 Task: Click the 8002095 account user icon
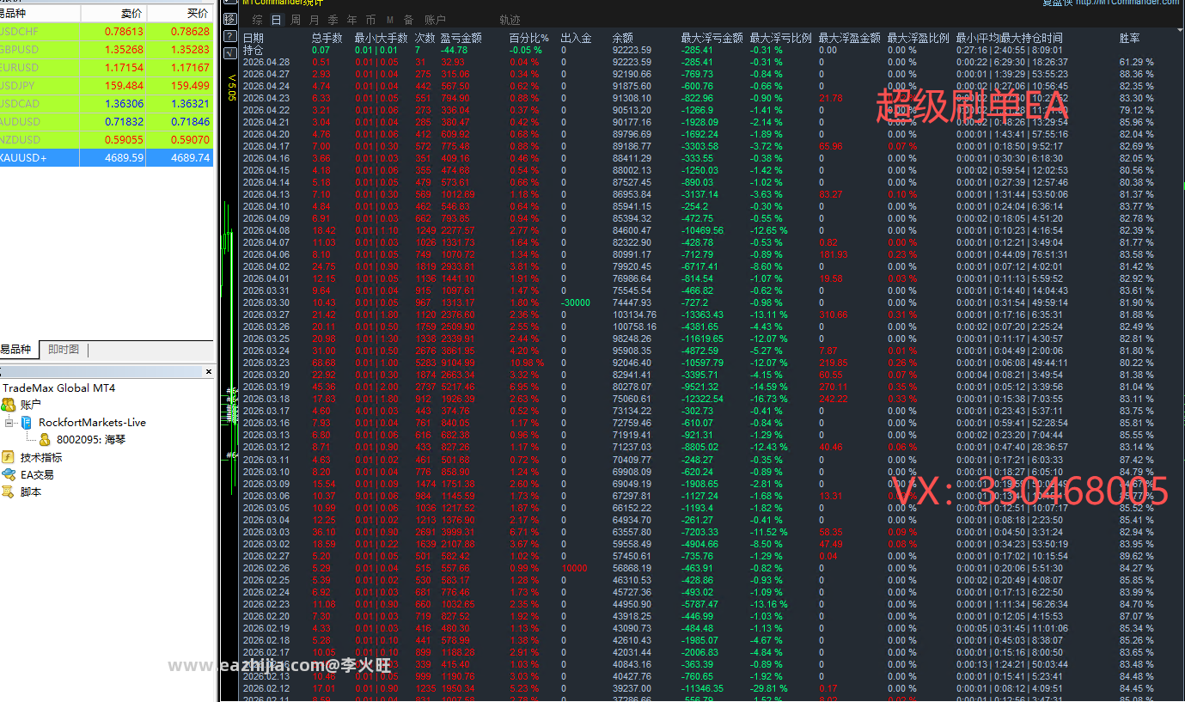tap(45, 439)
